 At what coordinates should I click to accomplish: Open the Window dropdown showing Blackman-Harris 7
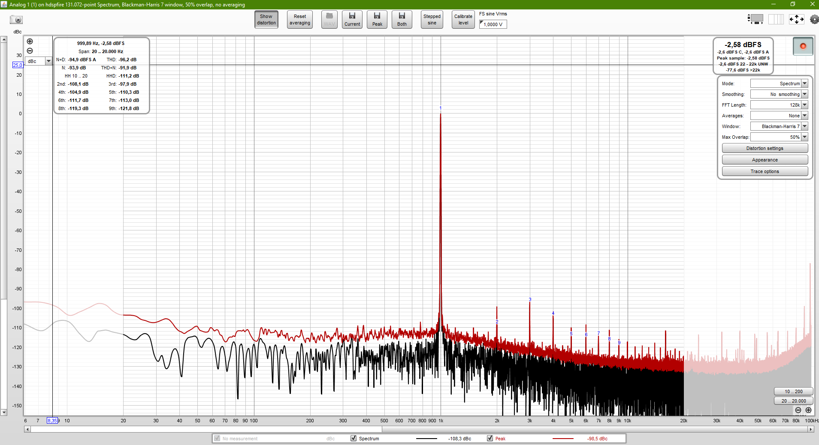779,126
